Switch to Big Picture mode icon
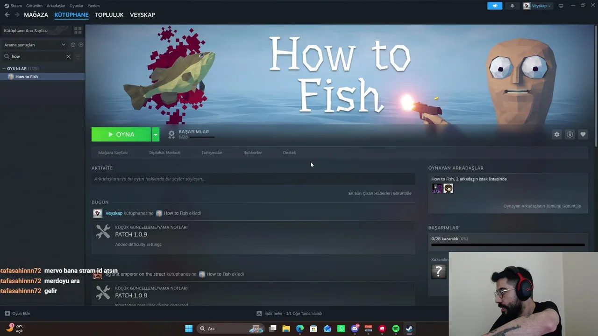The image size is (598, 336). [561, 6]
